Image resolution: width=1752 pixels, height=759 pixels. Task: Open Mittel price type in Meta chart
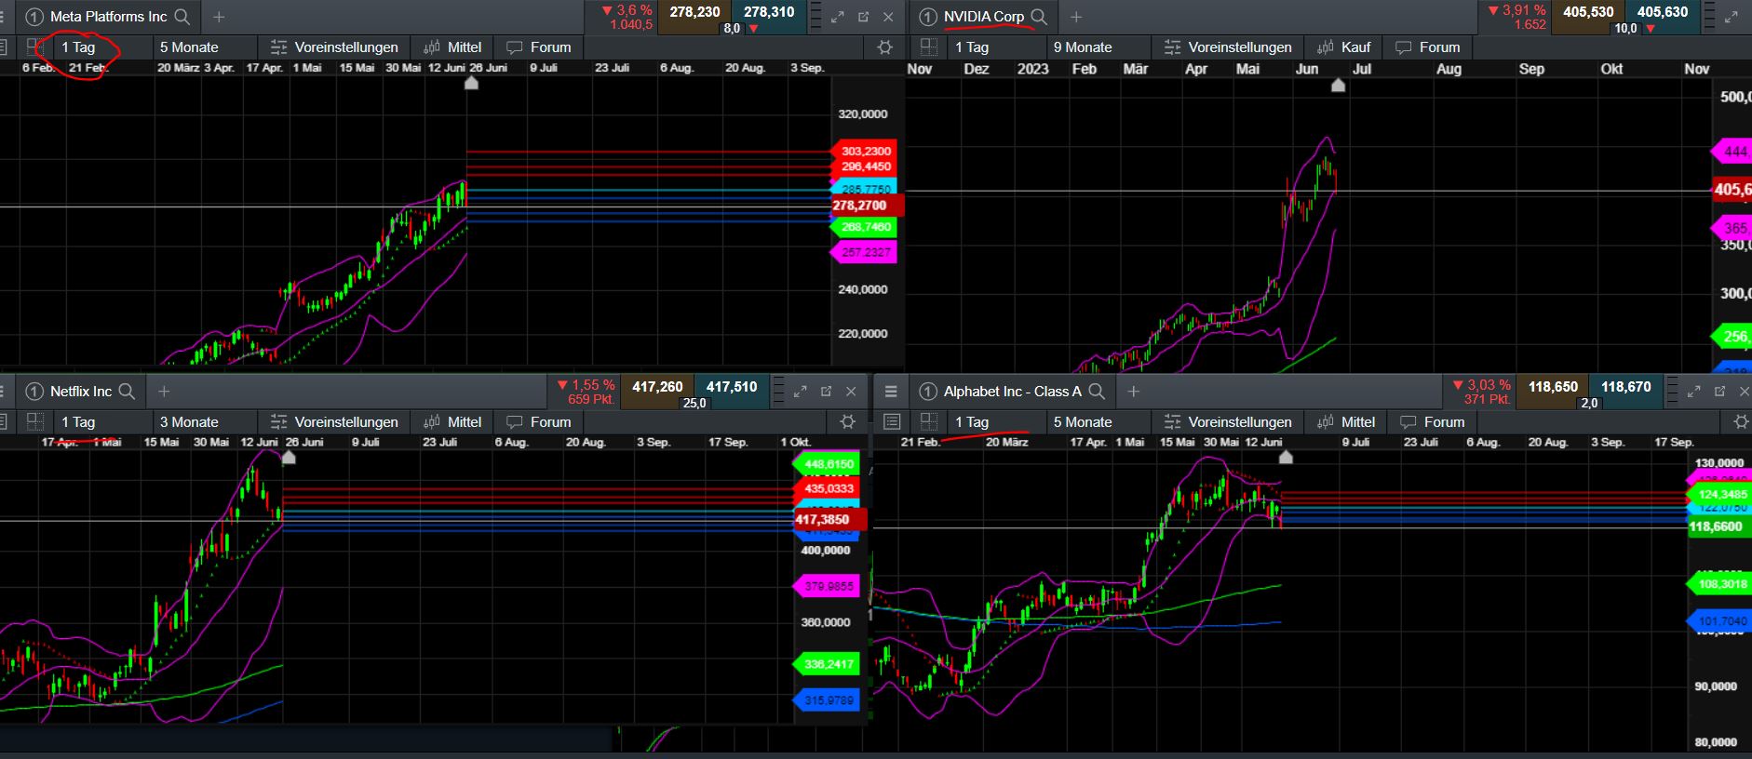[x=452, y=47]
